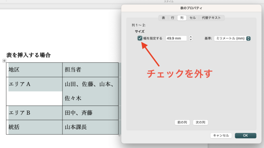Click the 次の列 button
Viewport: 264px width, 148px height.
click(x=200, y=122)
